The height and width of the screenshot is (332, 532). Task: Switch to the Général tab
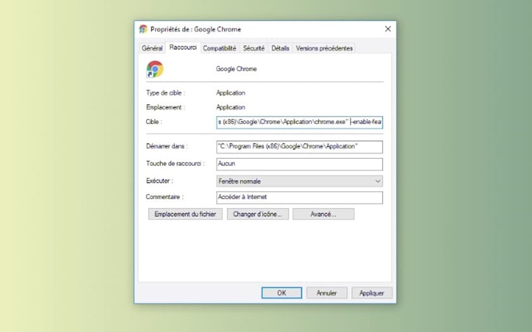pyautogui.click(x=152, y=48)
